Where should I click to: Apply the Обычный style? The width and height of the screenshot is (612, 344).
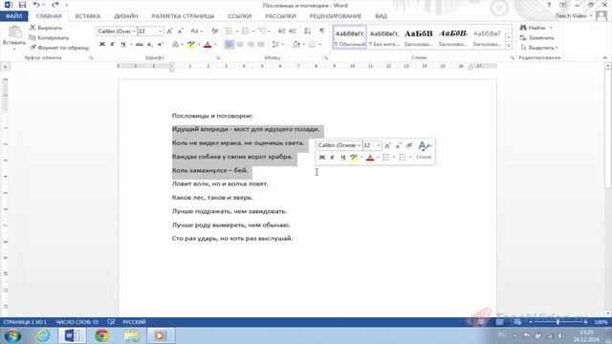pyautogui.click(x=350, y=37)
